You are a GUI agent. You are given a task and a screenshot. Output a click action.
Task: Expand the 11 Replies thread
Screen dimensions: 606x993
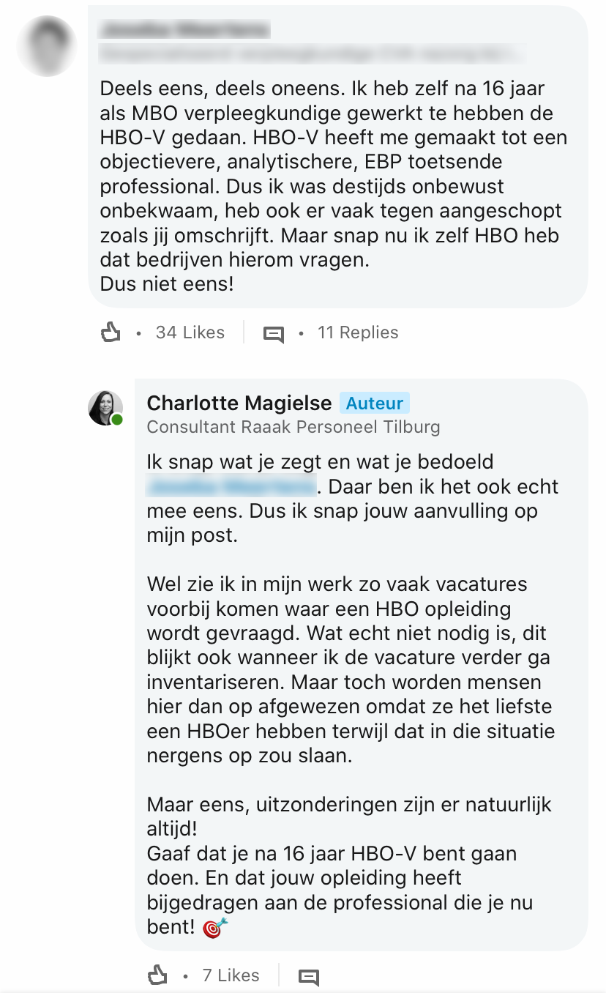357,333
